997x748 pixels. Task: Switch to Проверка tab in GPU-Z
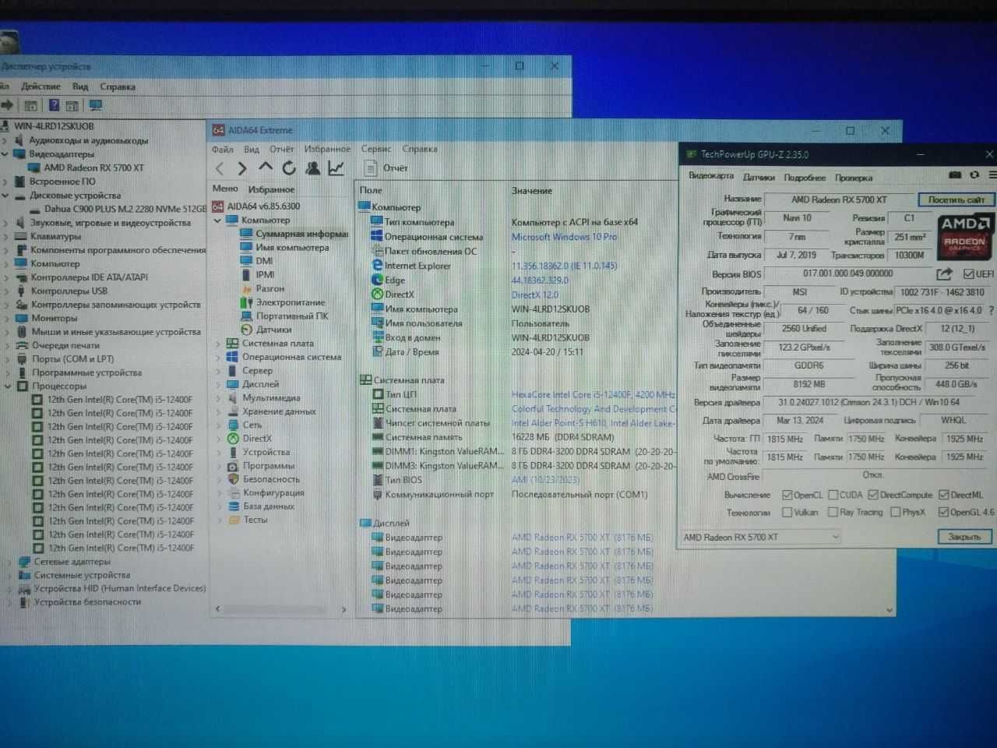854,177
